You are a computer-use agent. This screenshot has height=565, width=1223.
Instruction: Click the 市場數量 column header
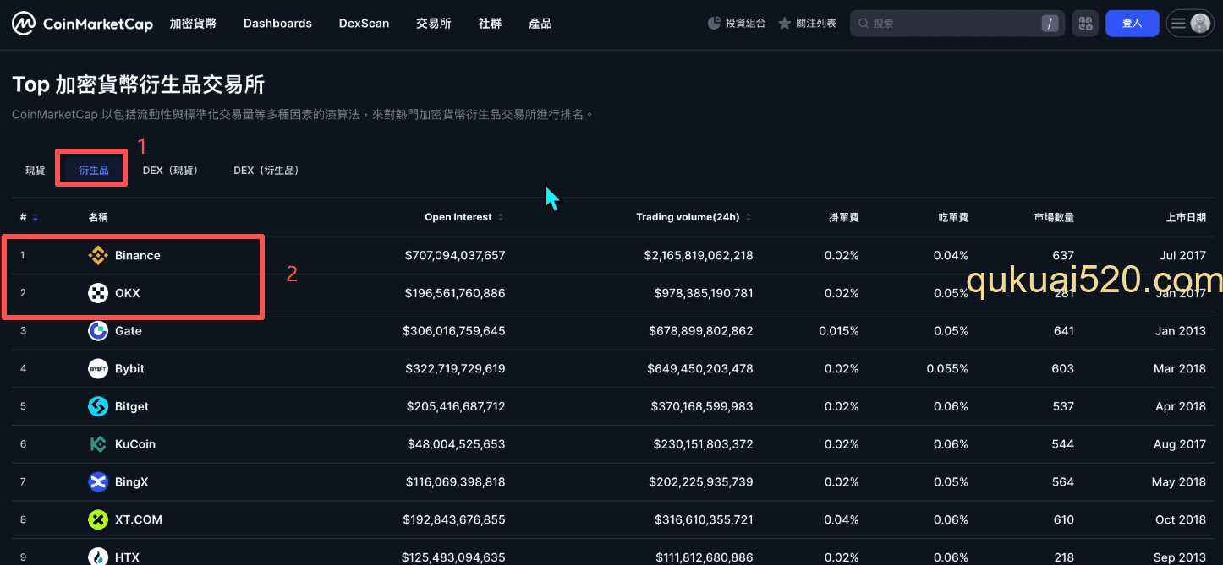pos(1054,217)
